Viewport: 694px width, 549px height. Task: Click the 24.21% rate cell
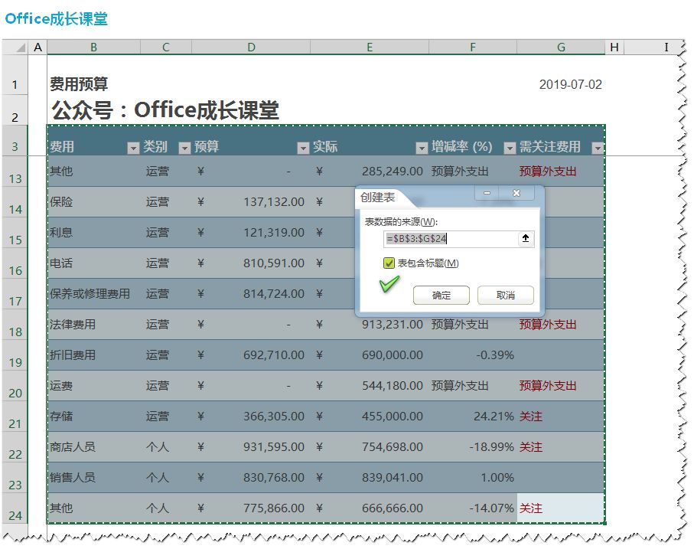[x=494, y=417]
